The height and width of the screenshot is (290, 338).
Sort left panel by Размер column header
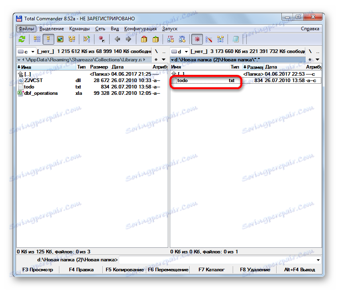pos(100,67)
